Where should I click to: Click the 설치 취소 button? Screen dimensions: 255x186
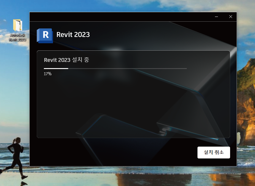pyautogui.click(x=213, y=152)
